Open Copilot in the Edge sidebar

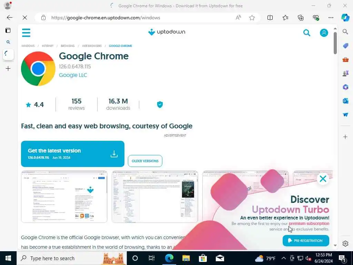345,18
